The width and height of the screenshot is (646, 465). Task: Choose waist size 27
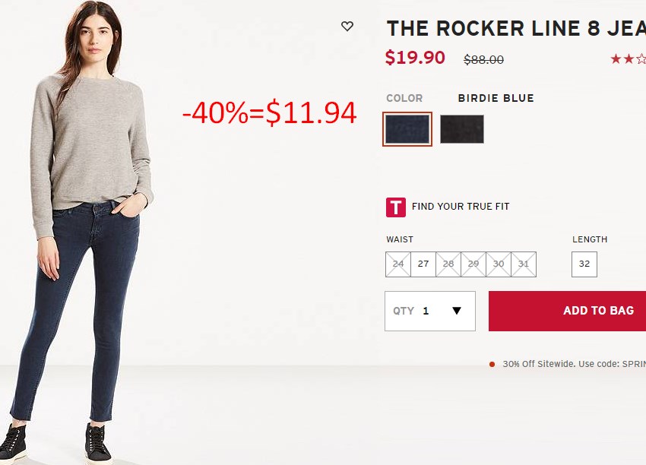pos(423,264)
